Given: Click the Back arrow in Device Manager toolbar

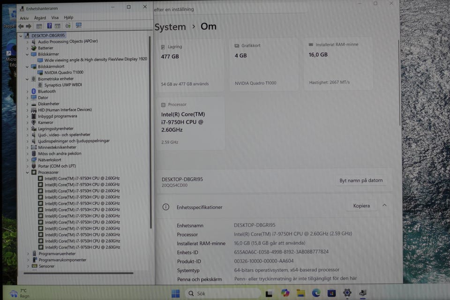Looking at the screenshot, I should pos(21,26).
